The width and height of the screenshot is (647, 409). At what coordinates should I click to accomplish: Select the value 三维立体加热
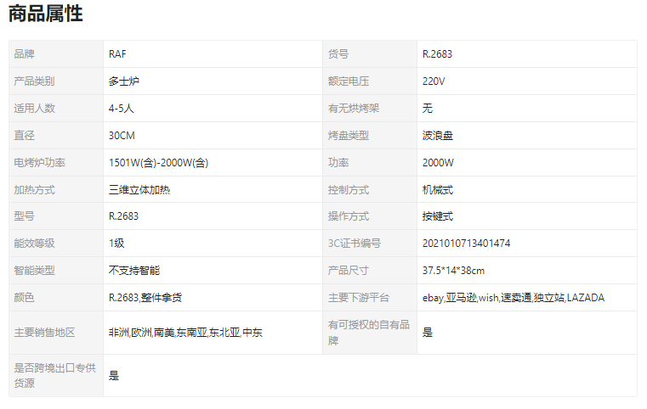(139, 190)
